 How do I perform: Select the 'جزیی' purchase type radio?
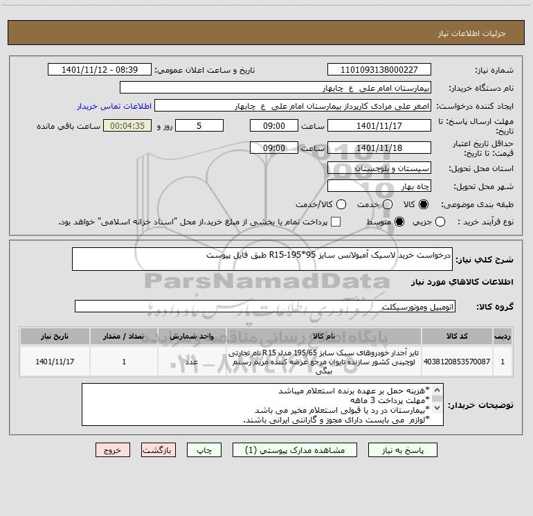(x=440, y=222)
